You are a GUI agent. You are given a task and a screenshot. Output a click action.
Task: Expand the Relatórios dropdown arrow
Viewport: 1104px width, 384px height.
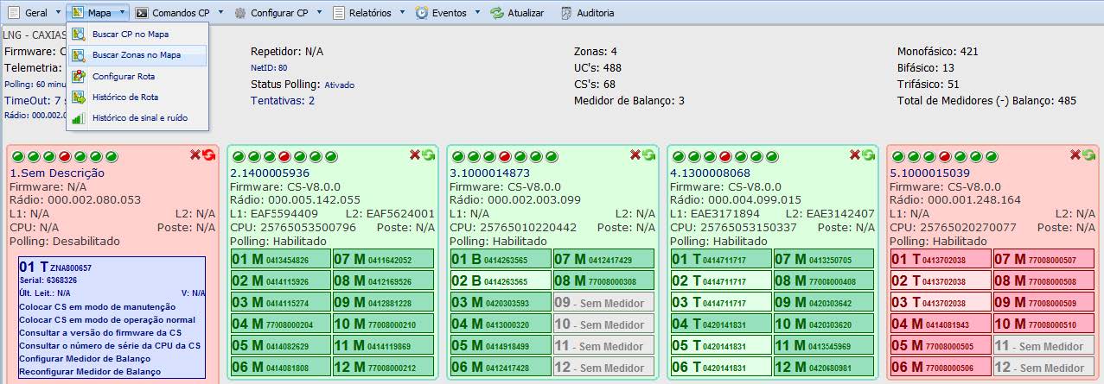[400, 13]
